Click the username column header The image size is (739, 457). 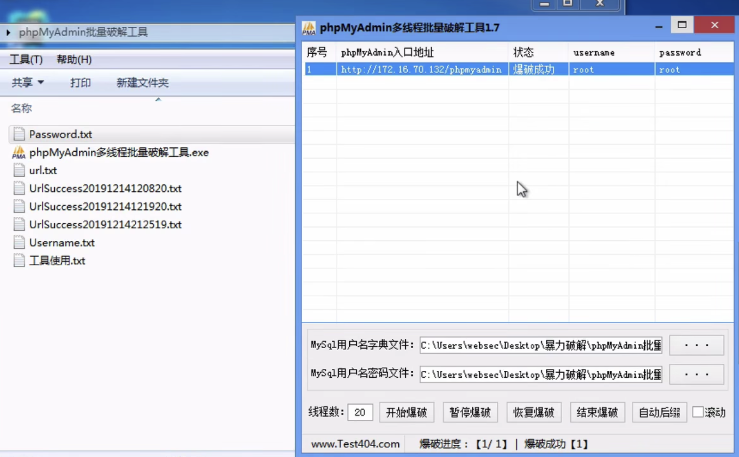click(612, 52)
